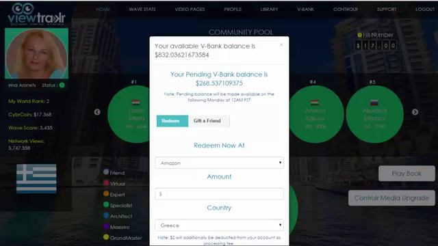Screen dimensions: 438x246
Task: Click the flag in the #5 circle
Action: tap(374, 102)
